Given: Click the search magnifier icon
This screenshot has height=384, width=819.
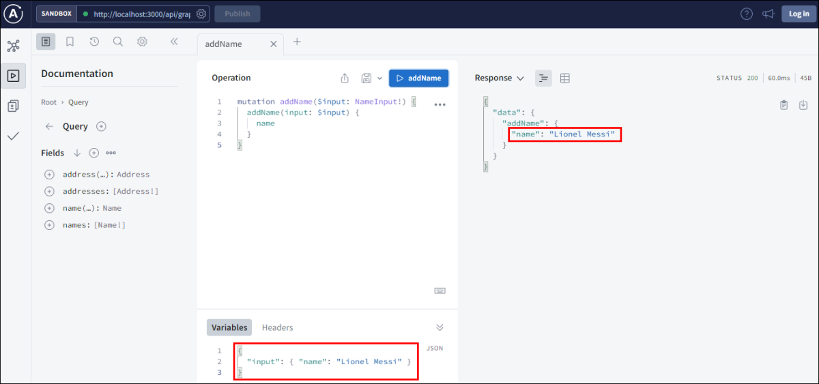Looking at the screenshot, I should (118, 42).
